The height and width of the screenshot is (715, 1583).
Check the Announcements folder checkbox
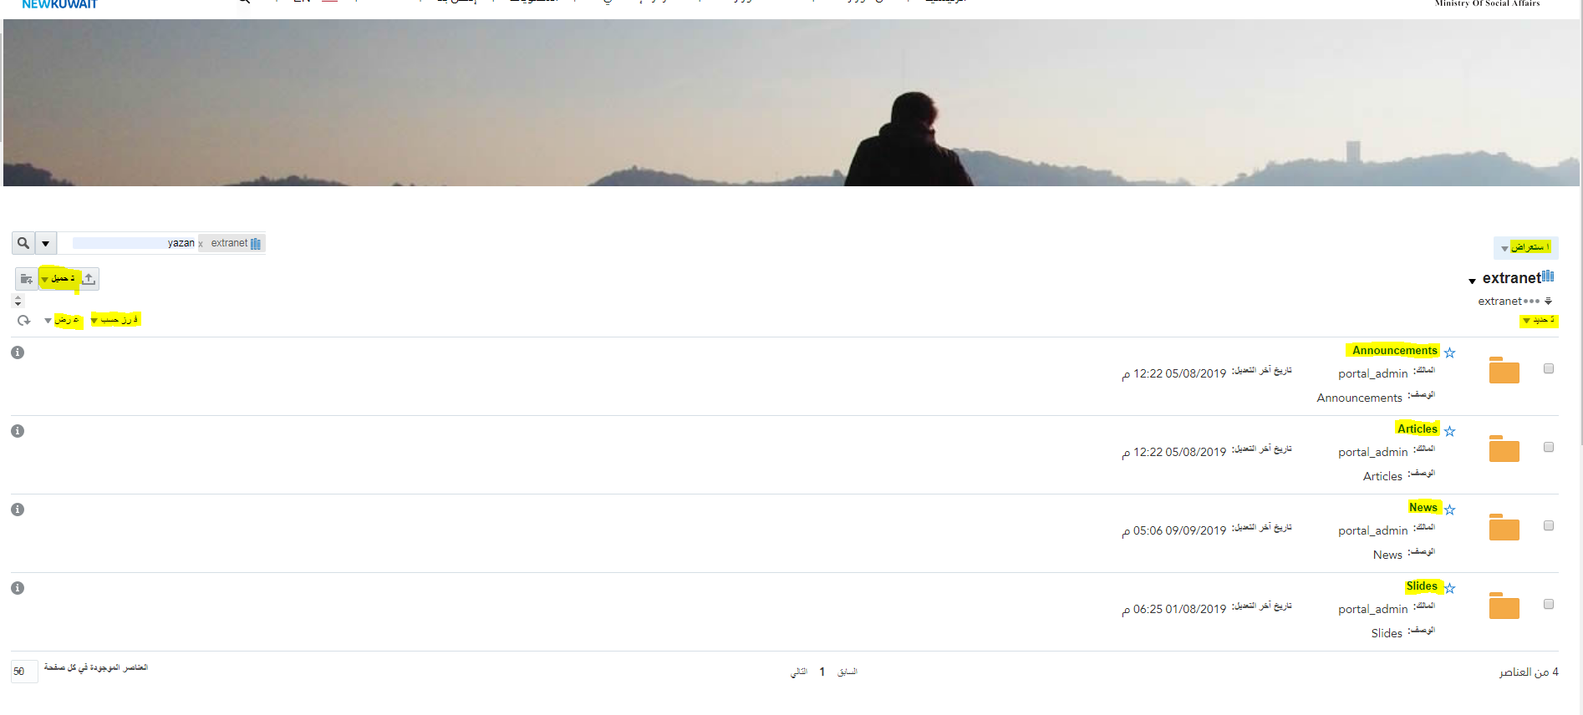click(1549, 368)
